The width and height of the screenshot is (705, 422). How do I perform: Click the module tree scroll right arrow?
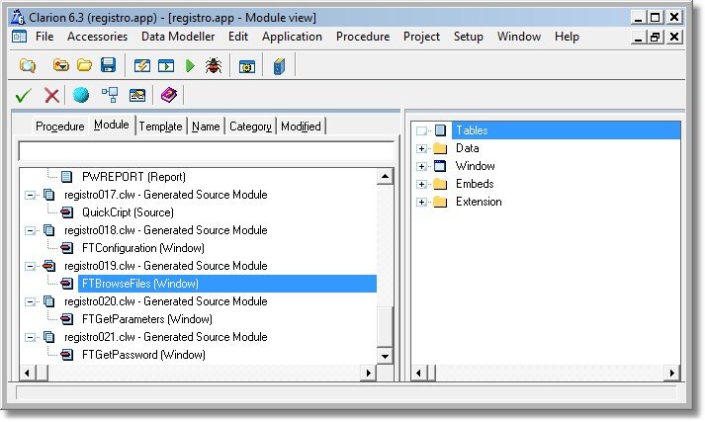[x=368, y=373]
